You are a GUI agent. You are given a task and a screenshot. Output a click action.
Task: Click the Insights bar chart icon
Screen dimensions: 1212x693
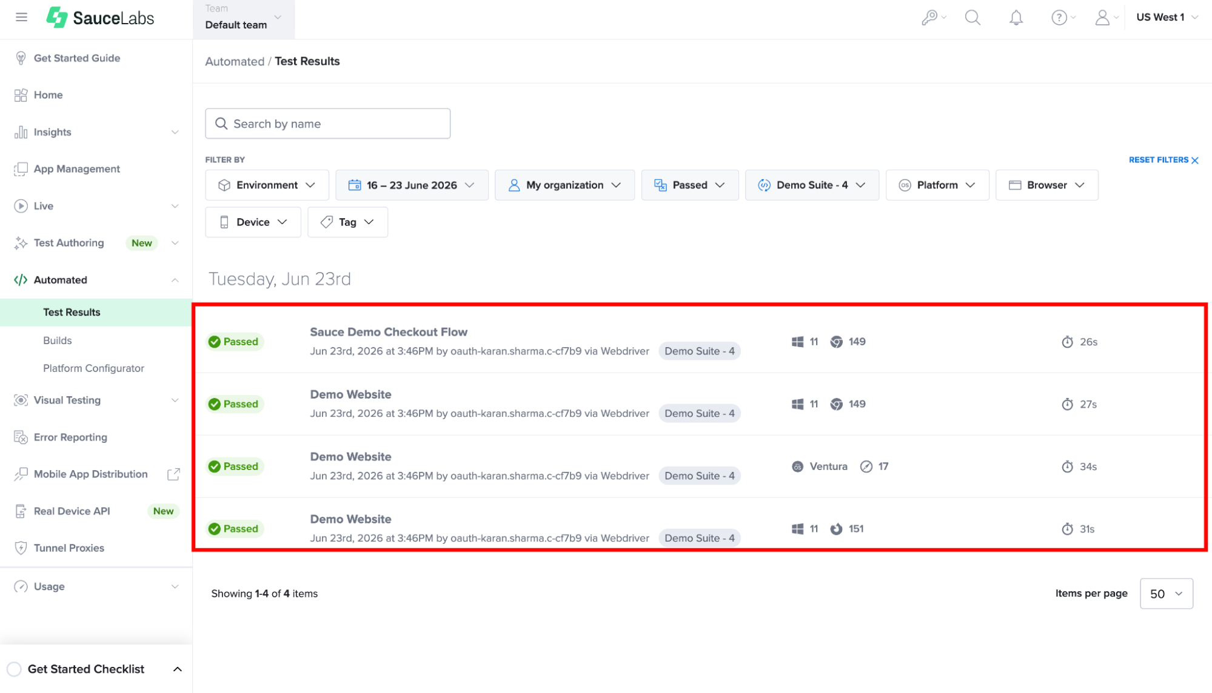tap(21, 132)
